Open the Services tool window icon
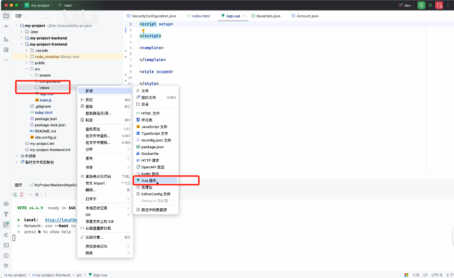Image resolution: width=454 pixels, height=278 pixels. click(x=6, y=204)
